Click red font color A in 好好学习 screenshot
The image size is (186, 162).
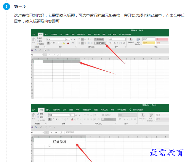click(72, 119)
